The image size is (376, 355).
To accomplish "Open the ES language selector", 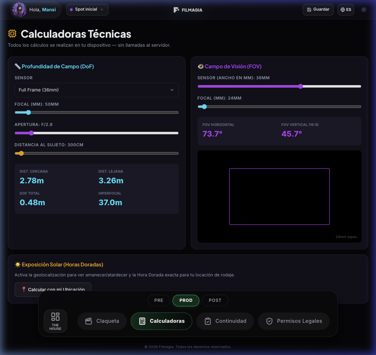I will (x=346, y=10).
